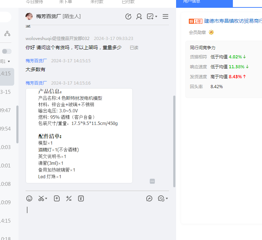
Task: Click the yuan payment icon
Action: [x=81, y=198]
